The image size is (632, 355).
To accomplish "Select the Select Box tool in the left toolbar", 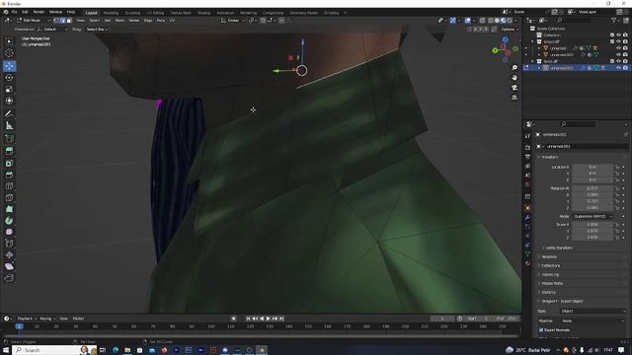I will coord(9,41).
